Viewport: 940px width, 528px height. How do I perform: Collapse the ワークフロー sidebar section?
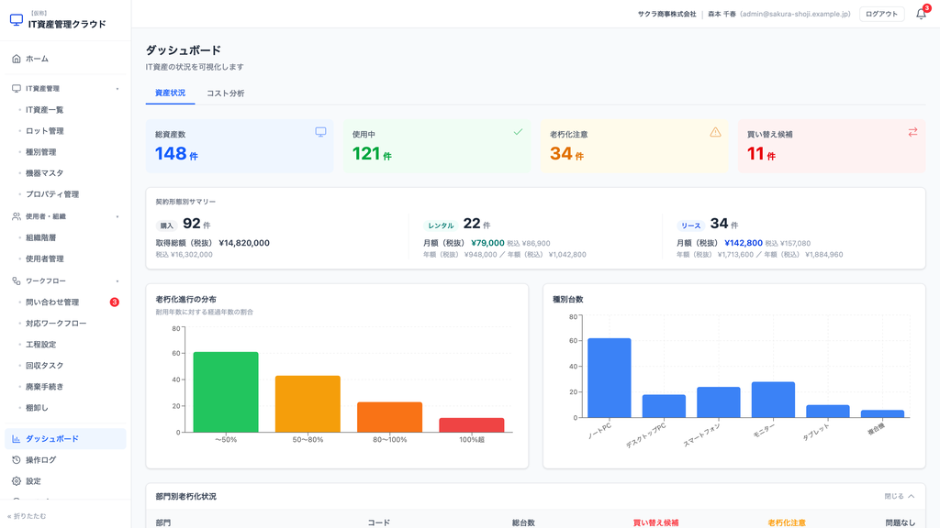coord(65,280)
